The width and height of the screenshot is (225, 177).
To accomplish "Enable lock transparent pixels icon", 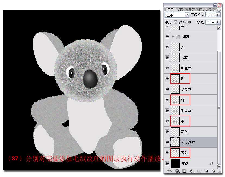I will click(175, 22).
